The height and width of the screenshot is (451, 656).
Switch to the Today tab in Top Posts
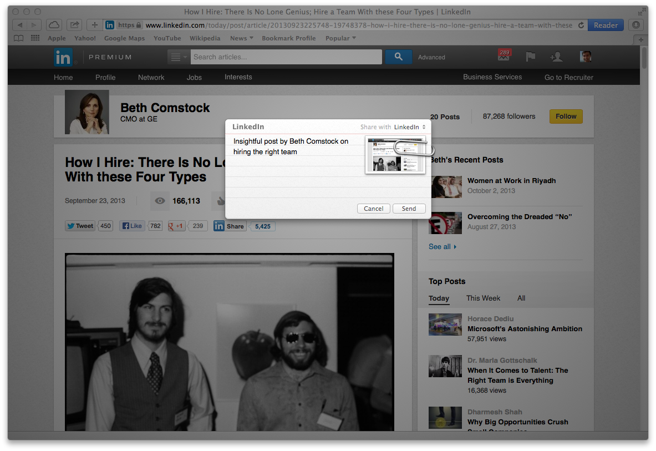439,298
